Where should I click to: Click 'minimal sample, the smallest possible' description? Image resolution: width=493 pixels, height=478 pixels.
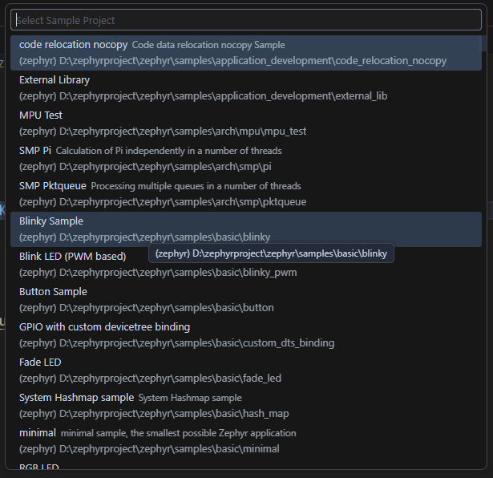click(178, 433)
